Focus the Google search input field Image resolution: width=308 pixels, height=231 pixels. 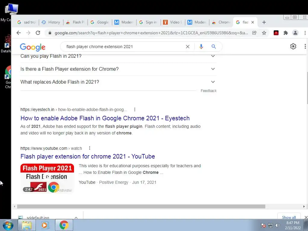(x=124, y=47)
